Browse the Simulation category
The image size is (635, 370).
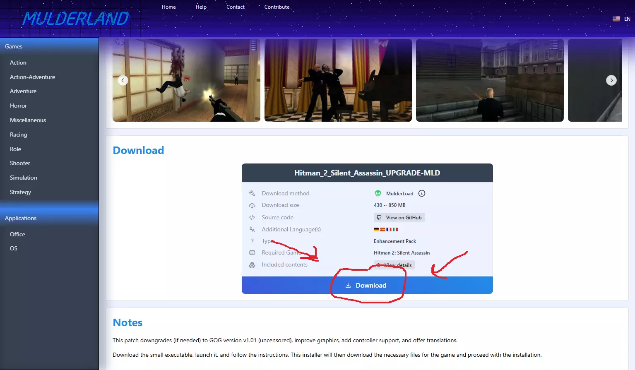pos(24,178)
